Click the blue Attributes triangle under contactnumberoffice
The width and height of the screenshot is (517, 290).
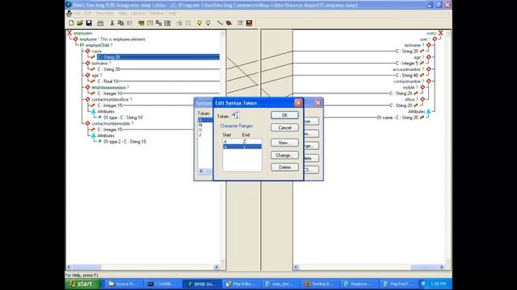[94, 111]
